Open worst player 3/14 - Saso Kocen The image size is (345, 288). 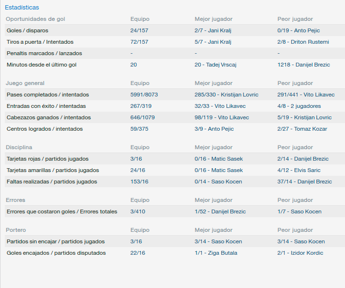[301, 241]
